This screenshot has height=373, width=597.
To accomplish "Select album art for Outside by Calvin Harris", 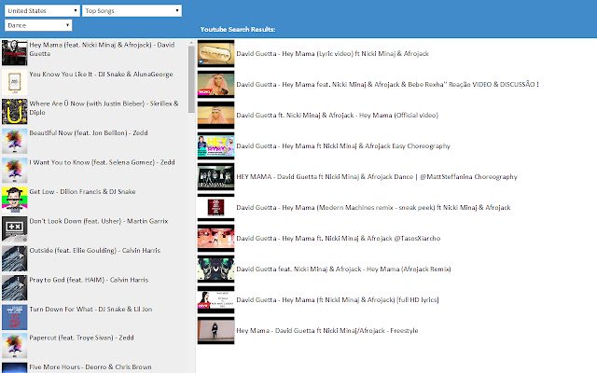I will click(15, 258).
